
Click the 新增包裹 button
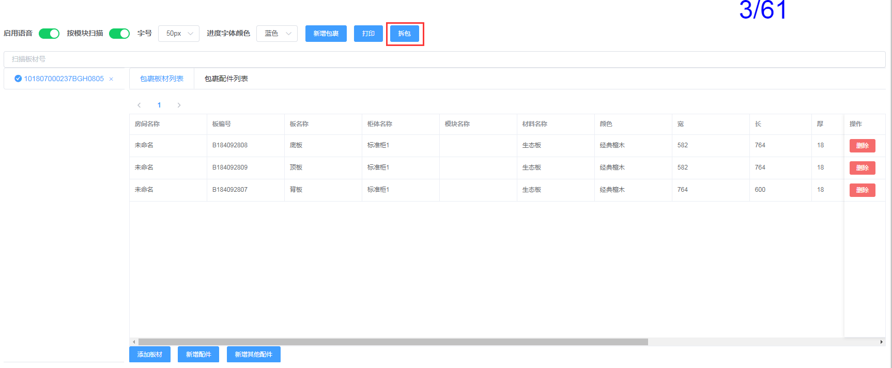(x=326, y=34)
